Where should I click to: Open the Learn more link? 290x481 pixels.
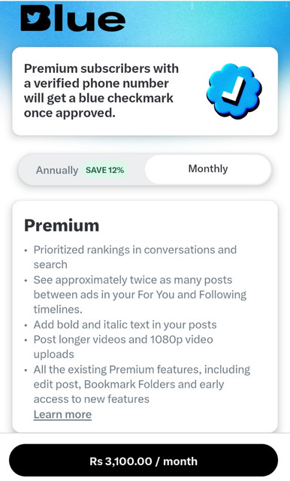point(62,414)
